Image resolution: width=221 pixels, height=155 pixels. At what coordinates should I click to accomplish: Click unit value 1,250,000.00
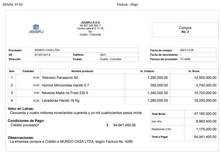coord(158,78)
